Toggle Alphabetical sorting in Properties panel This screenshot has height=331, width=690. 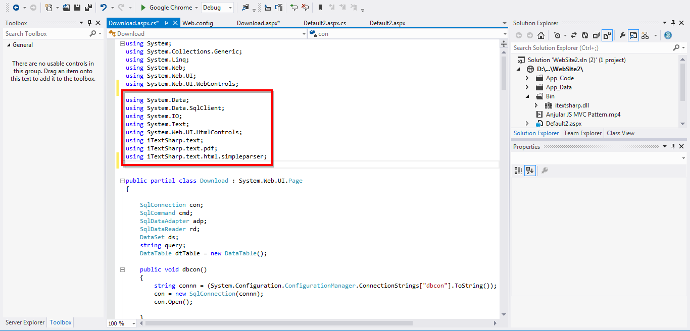530,171
